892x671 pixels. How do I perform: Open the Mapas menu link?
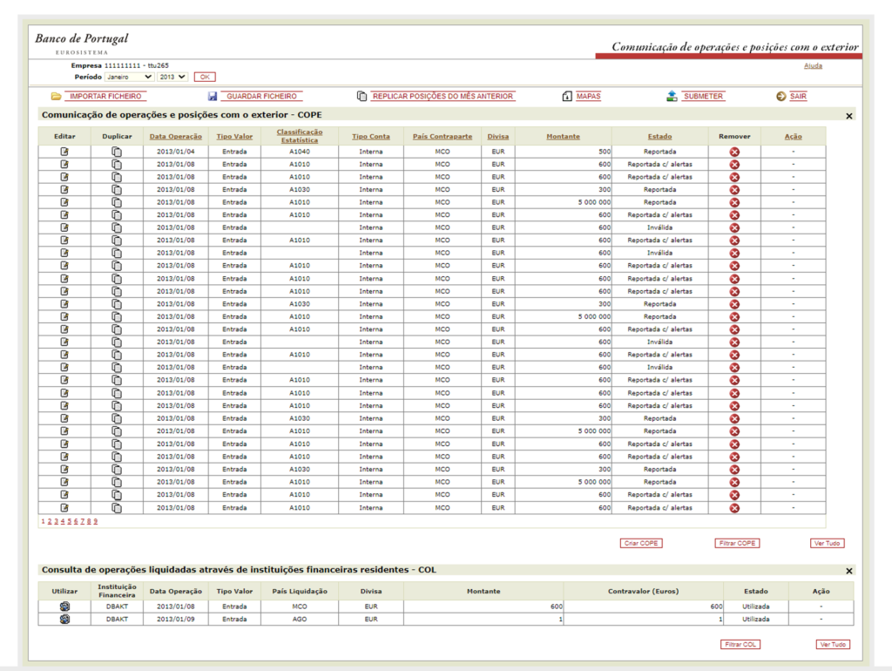pyautogui.click(x=588, y=96)
